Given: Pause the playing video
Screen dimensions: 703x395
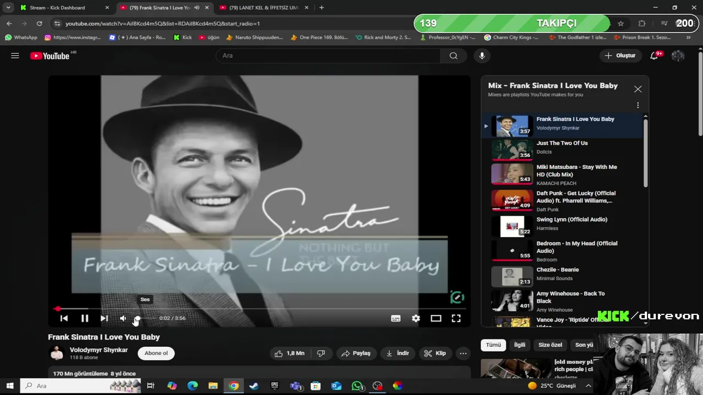Looking at the screenshot, I should click(x=85, y=318).
